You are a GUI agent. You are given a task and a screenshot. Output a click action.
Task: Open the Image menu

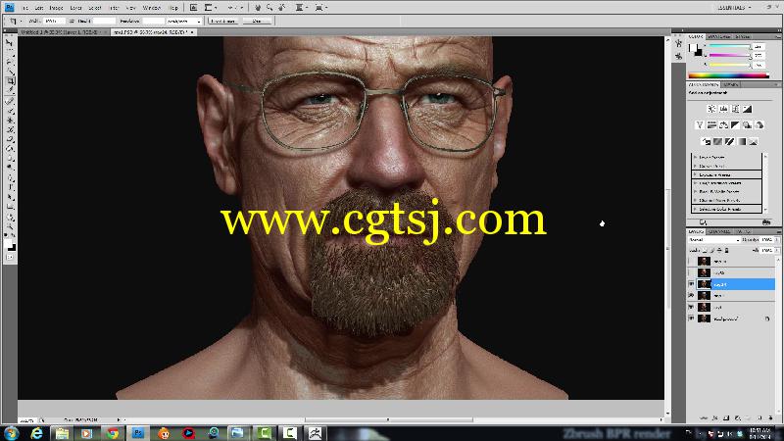[56, 8]
